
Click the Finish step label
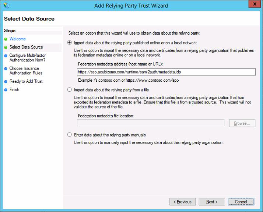tap(14, 89)
